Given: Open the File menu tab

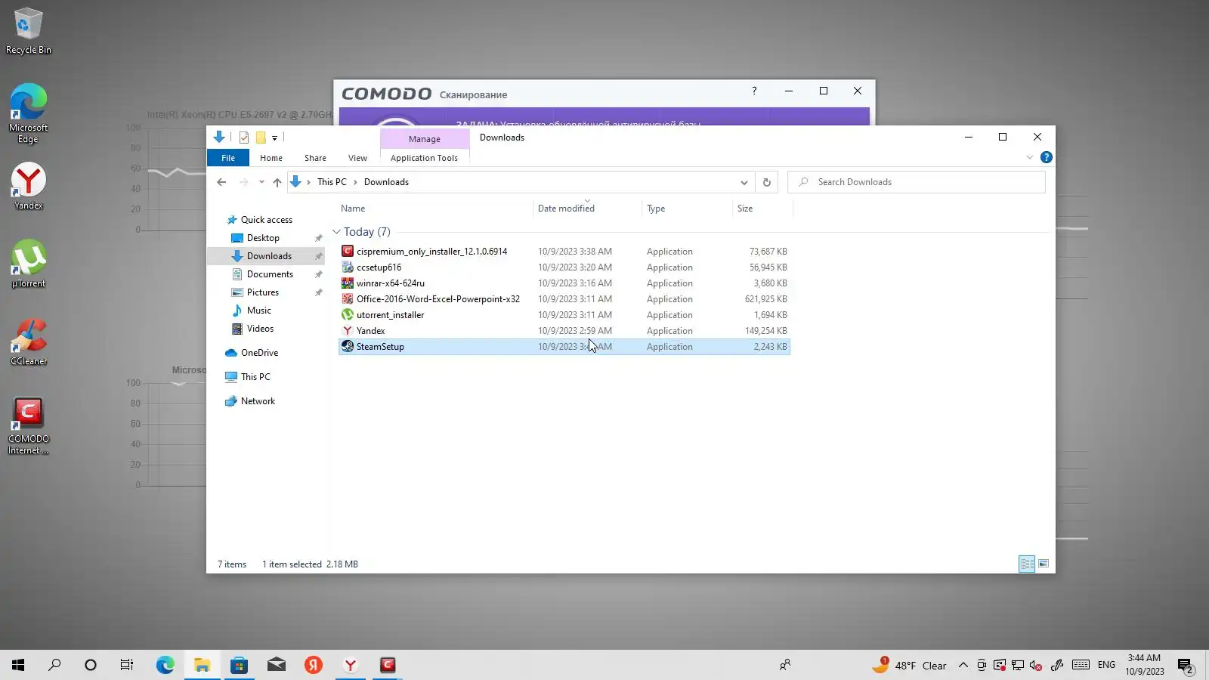Looking at the screenshot, I should point(228,158).
